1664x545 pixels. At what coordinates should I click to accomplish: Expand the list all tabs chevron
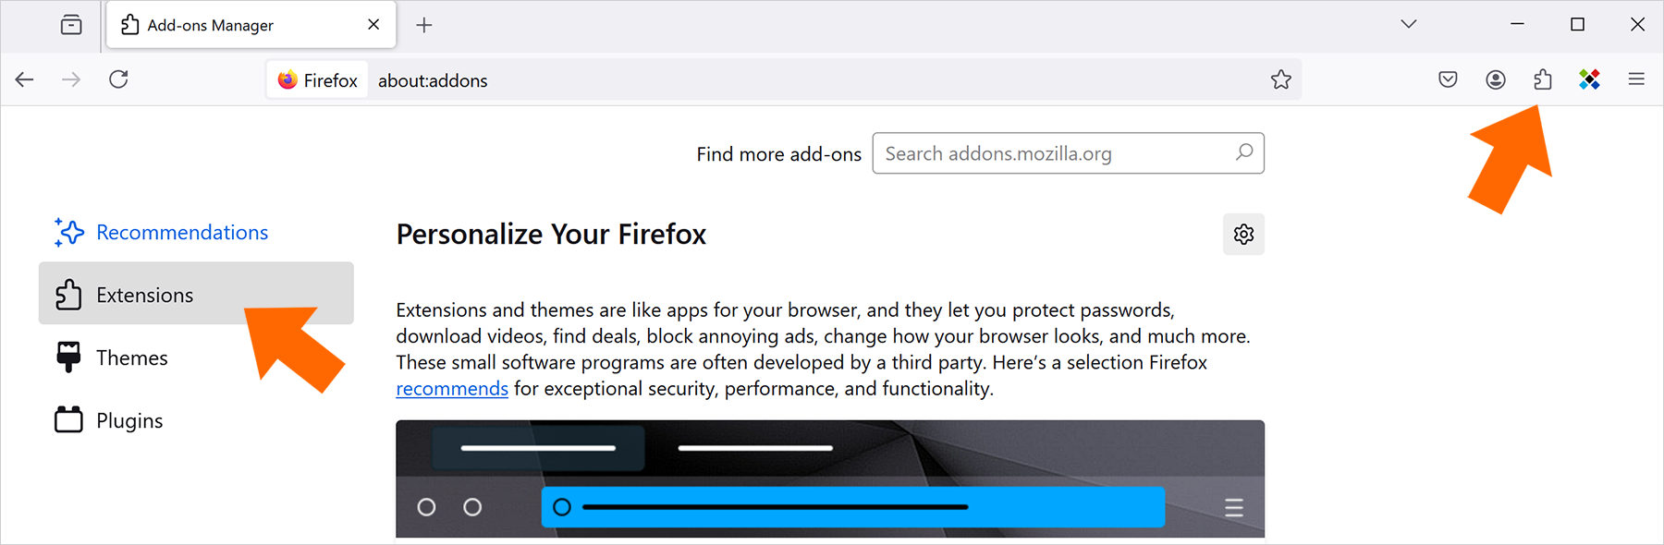(x=1408, y=24)
